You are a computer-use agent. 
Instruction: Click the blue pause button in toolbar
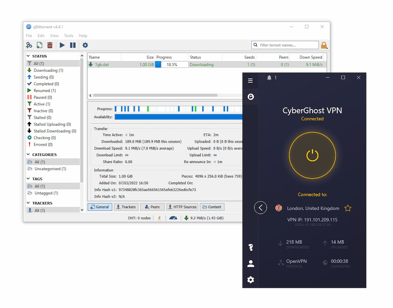(73, 45)
